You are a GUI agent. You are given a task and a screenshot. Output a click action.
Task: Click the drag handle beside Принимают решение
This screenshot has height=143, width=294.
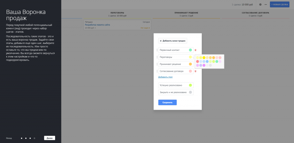[x=157, y=64]
